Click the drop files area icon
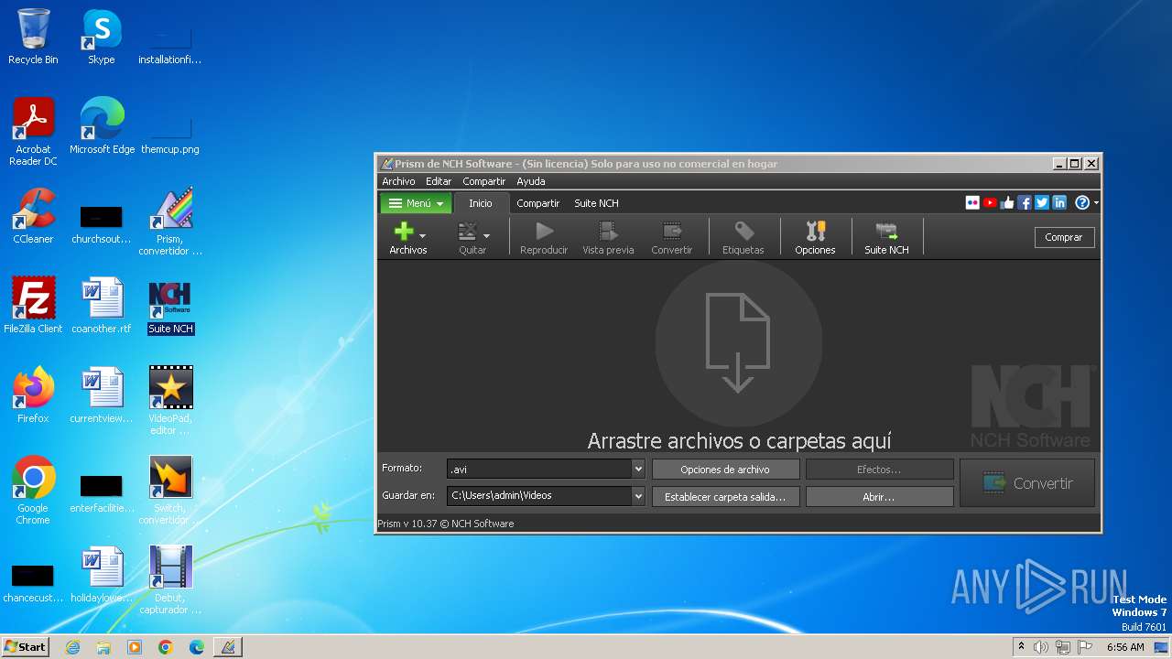 pyautogui.click(x=738, y=343)
